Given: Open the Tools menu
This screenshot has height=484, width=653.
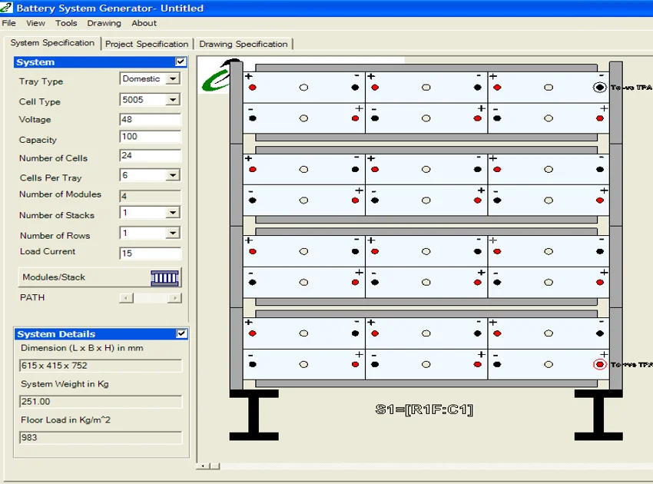Looking at the screenshot, I should point(66,23).
